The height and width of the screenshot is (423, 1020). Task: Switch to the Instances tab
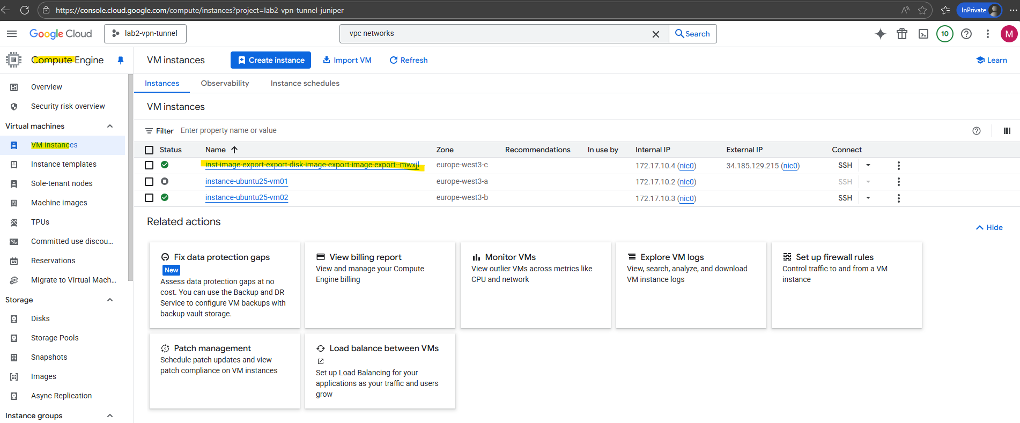(x=162, y=83)
